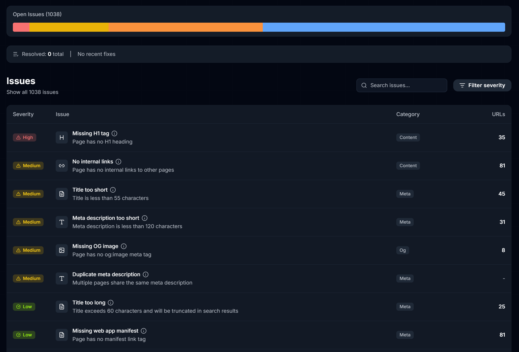
Task: Click the Severity column header
Action: click(23, 114)
